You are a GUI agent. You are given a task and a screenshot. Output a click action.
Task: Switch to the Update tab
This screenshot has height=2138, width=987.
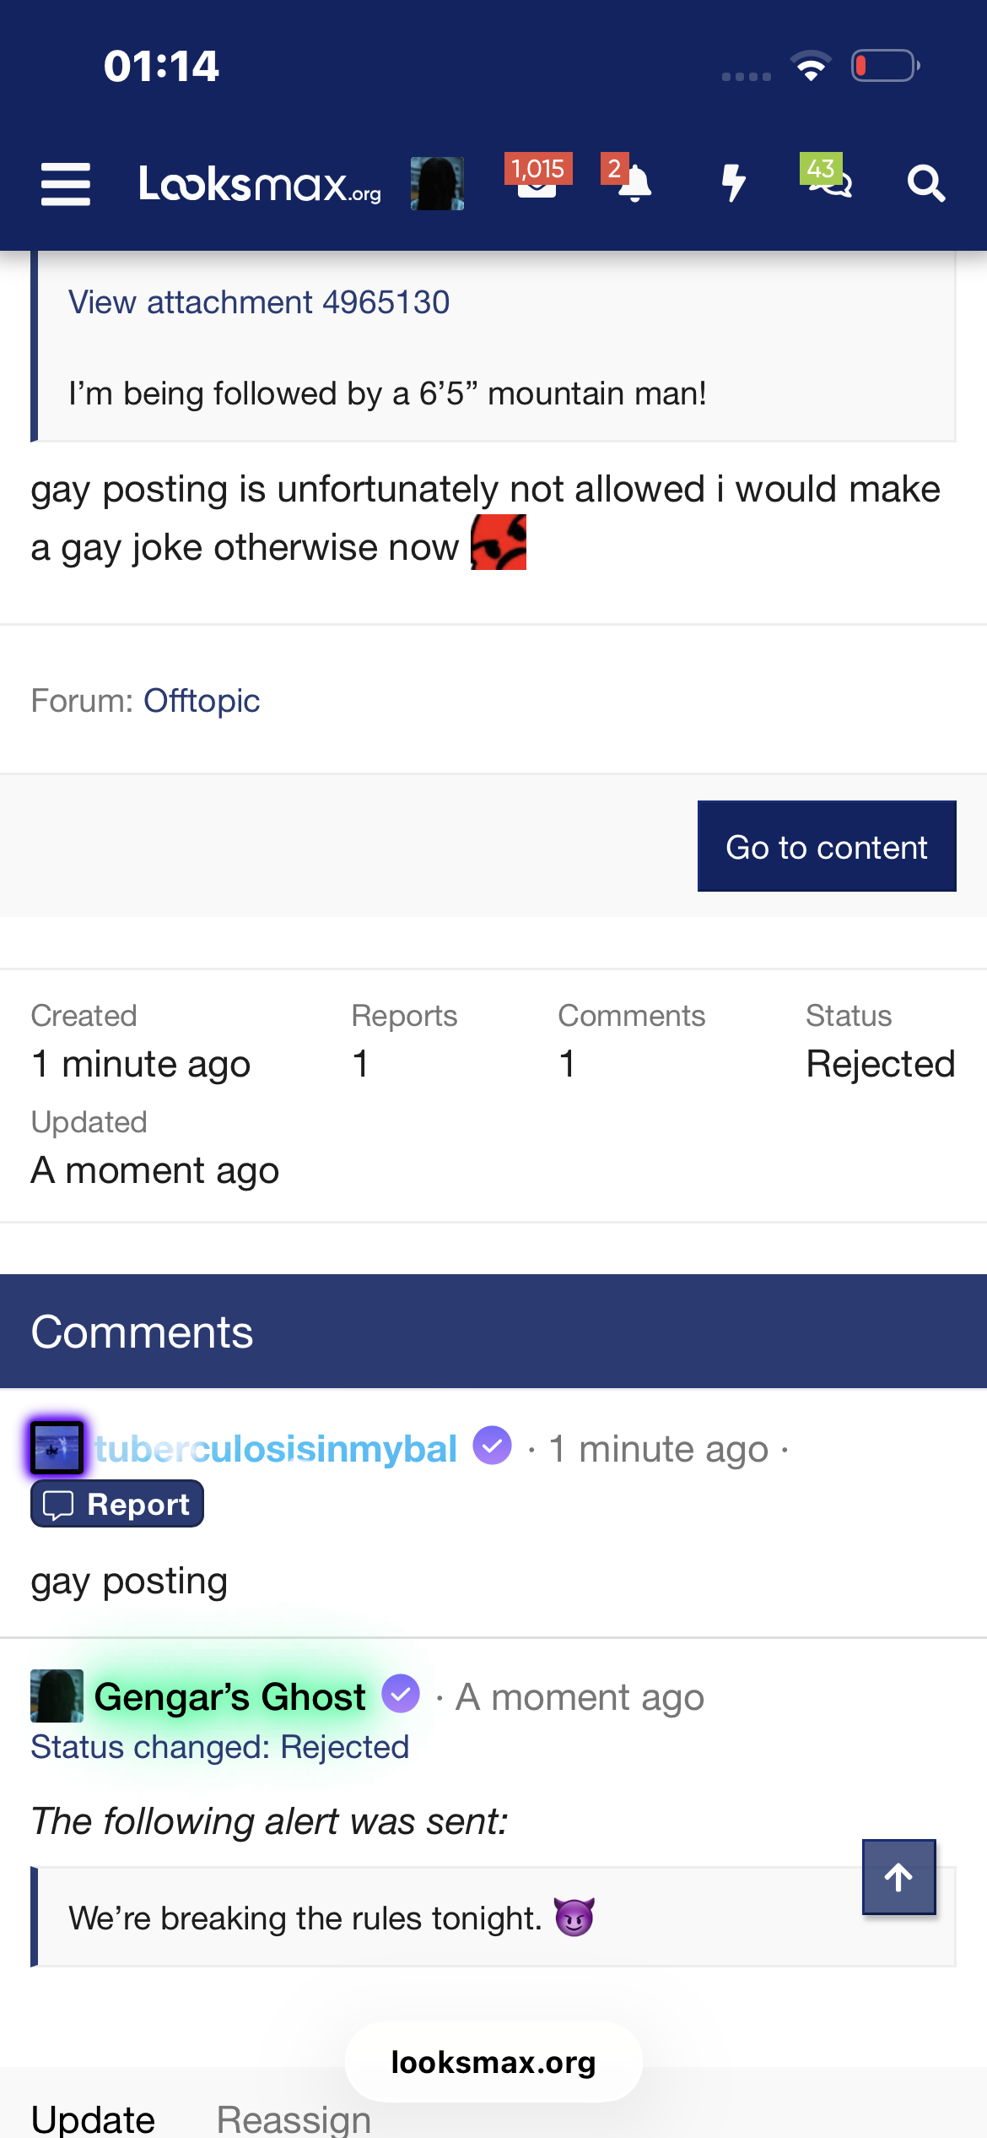pyautogui.click(x=93, y=2119)
